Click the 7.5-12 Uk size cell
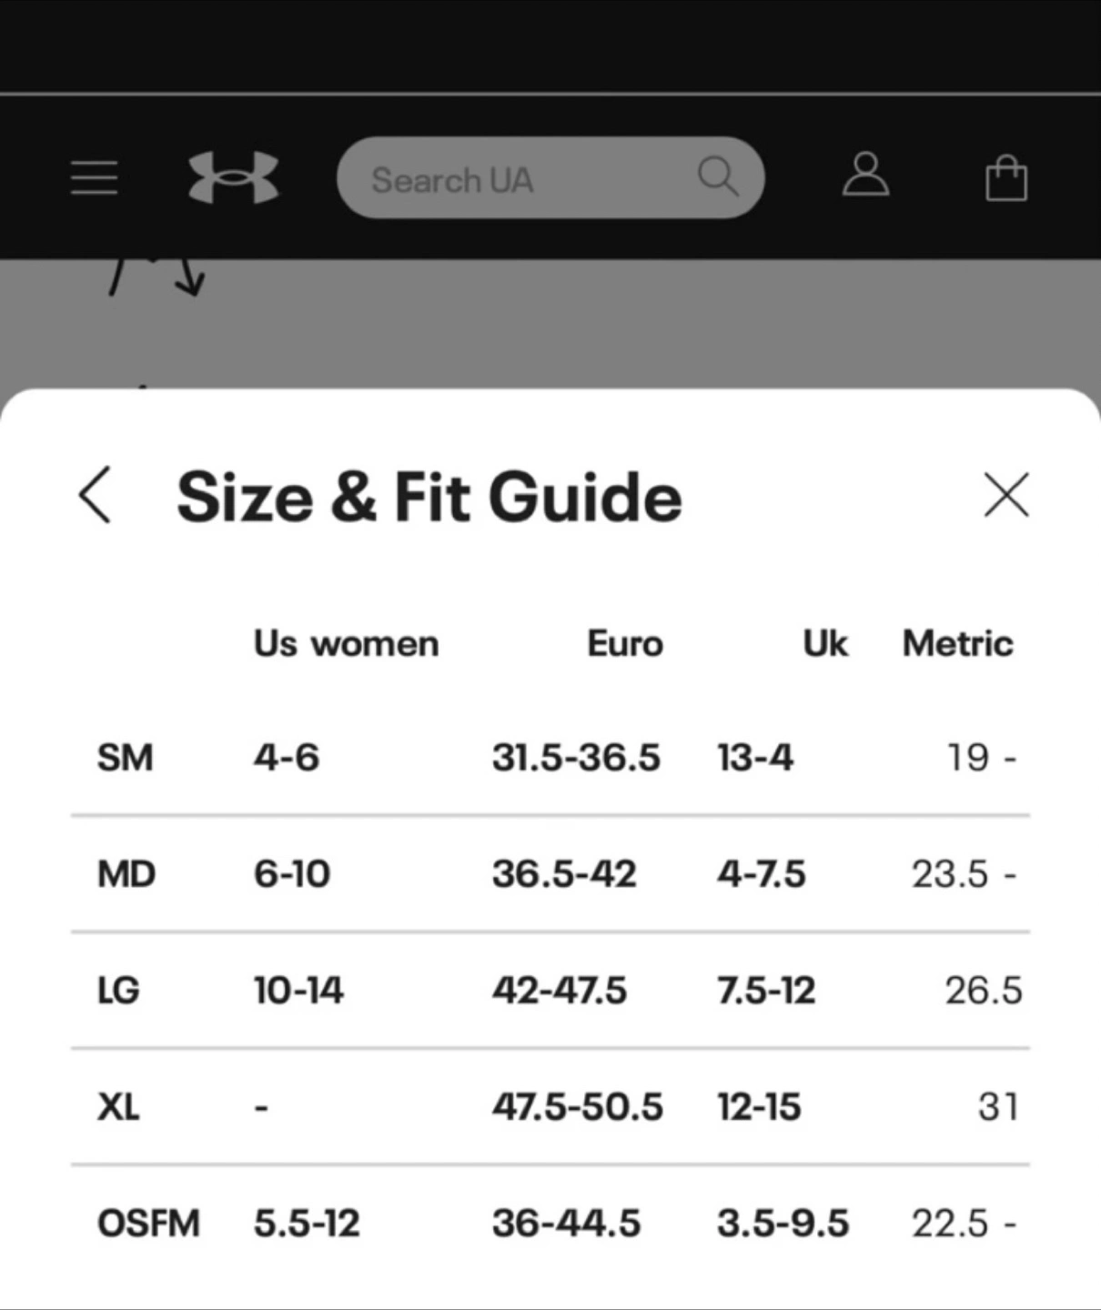Image resolution: width=1101 pixels, height=1310 pixels. tap(766, 991)
